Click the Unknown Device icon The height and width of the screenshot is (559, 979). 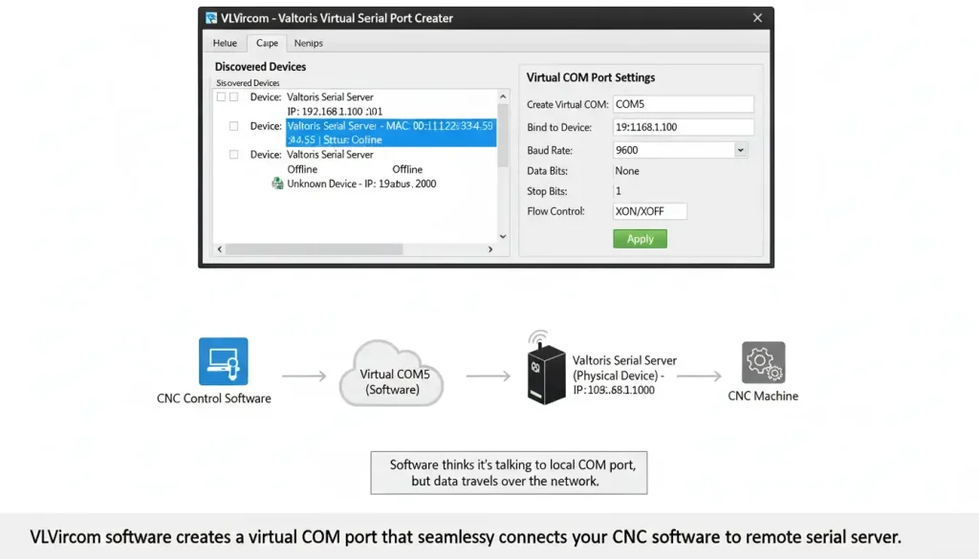click(277, 183)
